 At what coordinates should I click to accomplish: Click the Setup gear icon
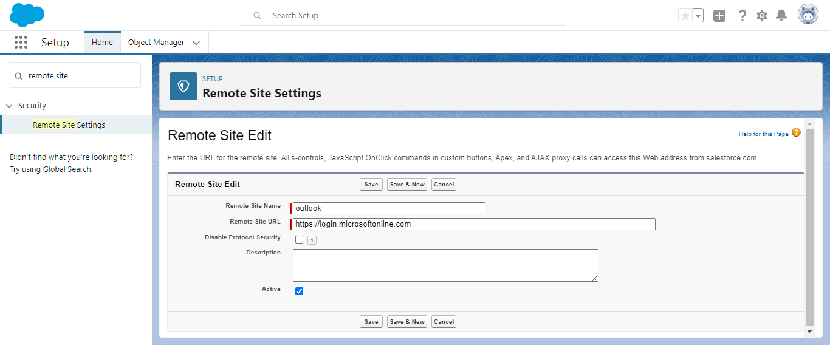coord(762,16)
